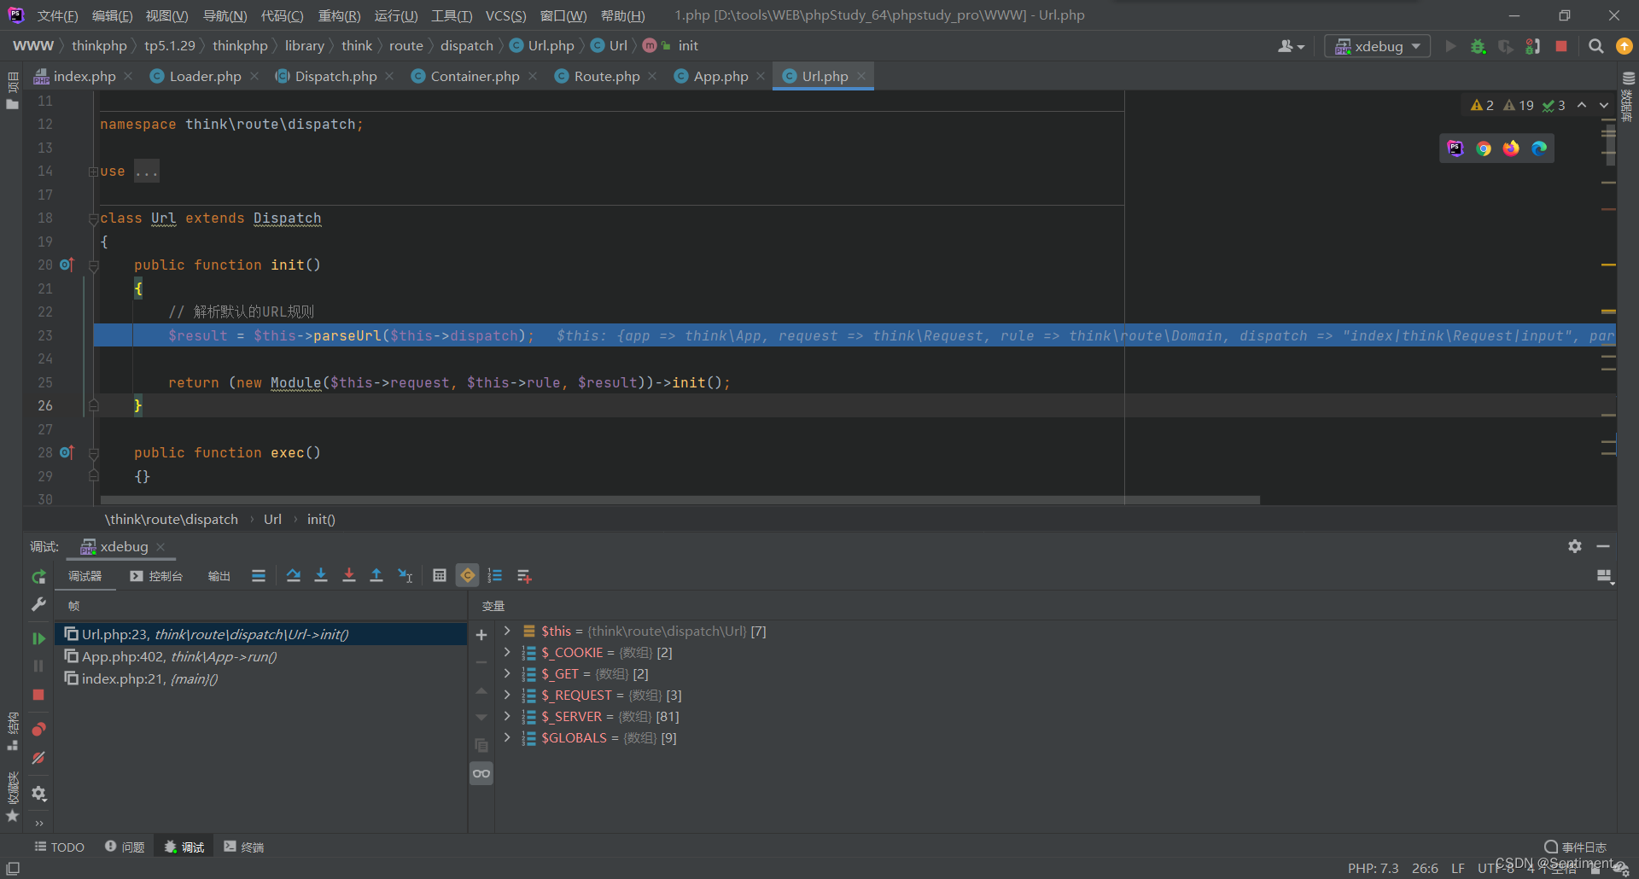Open the 问题 problems tool window
The height and width of the screenshot is (879, 1639).
[x=125, y=847]
